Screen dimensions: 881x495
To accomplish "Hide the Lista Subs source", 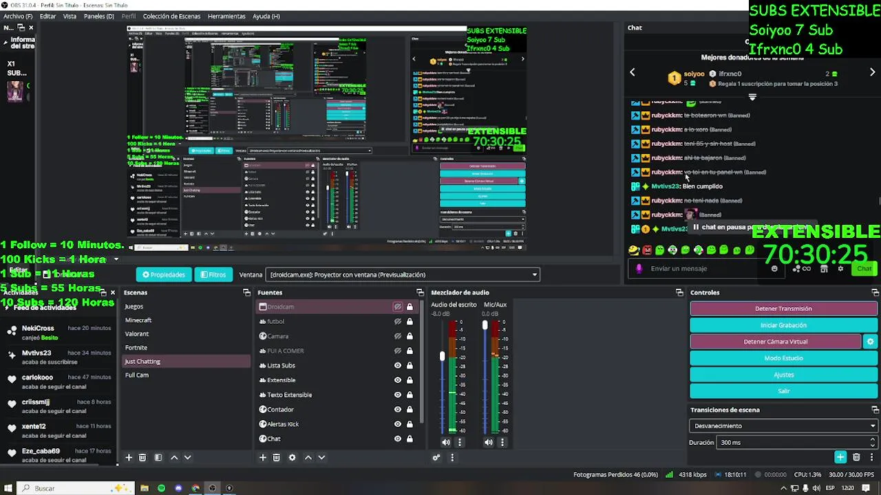I will [398, 366].
